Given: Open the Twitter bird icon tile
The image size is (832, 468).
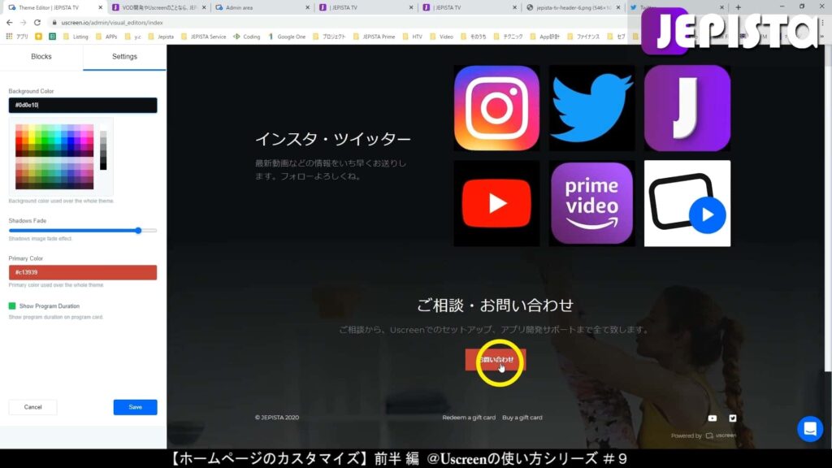Looking at the screenshot, I should (591, 108).
